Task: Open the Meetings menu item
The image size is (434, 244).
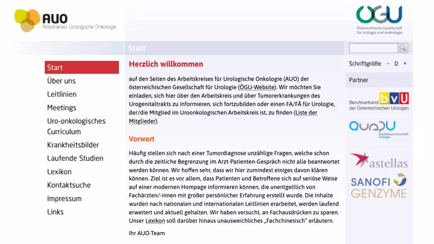Action: pyautogui.click(x=62, y=108)
